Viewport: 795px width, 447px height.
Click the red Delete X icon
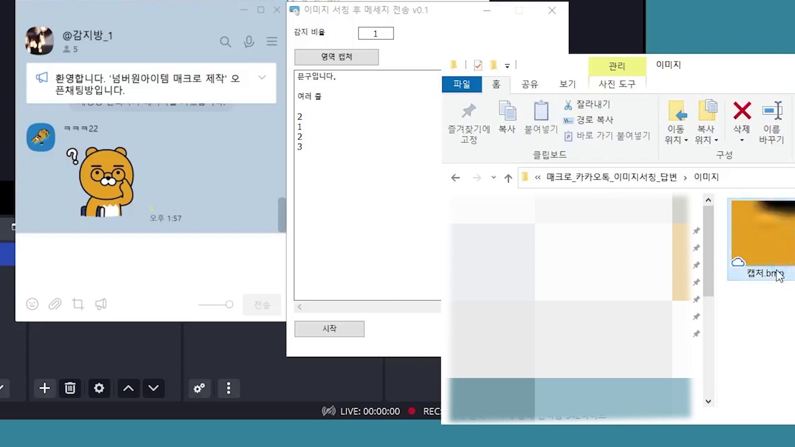(x=742, y=111)
